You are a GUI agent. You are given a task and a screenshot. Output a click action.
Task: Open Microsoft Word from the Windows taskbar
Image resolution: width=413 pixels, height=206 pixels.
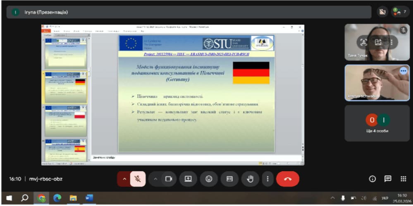coord(89,198)
